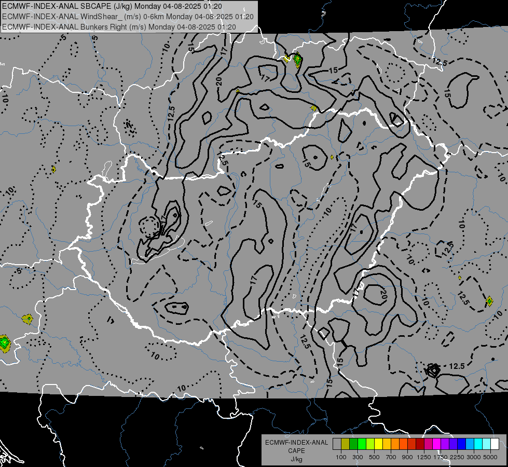The image size is (508, 467).
Task: Click the CAPE label in legend box
Action: tap(296, 451)
